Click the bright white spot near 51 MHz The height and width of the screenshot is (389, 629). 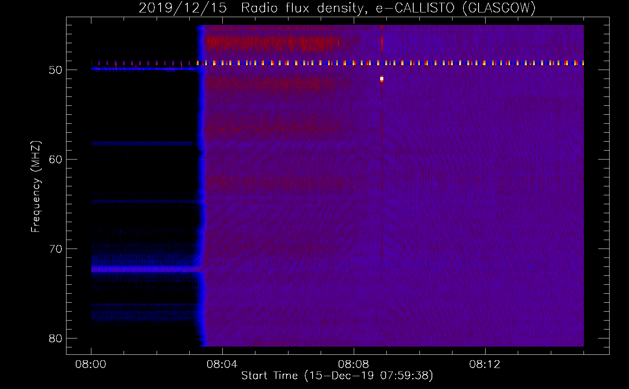point(382,79)
